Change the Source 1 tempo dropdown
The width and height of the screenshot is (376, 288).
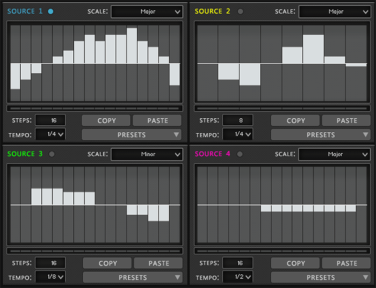point(50,135)
